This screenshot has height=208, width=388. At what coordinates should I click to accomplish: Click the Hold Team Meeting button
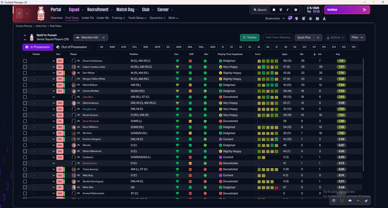pyautogui.click(x=278, y=37)
